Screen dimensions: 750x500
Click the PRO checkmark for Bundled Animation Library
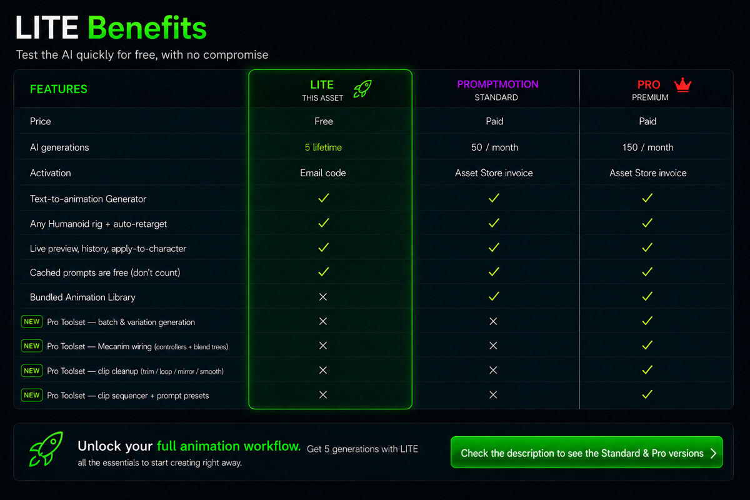[x=647, y=296]
